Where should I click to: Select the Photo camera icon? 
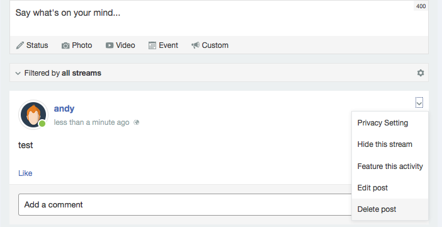click(65, 45)
